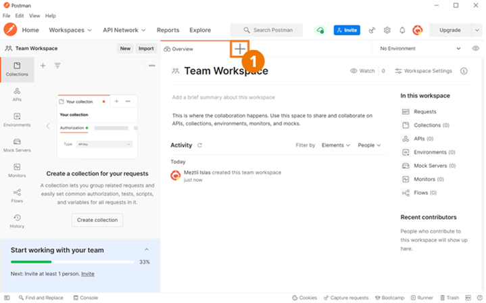Click the Create collection button
The image size is (486, 303).
97,220
